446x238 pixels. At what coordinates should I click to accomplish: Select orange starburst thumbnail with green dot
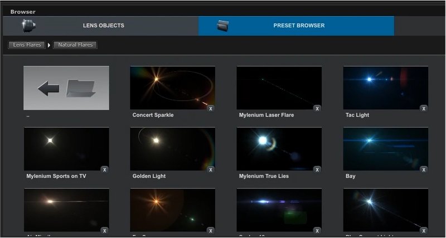pyautogui.click(x=172, y=210)
